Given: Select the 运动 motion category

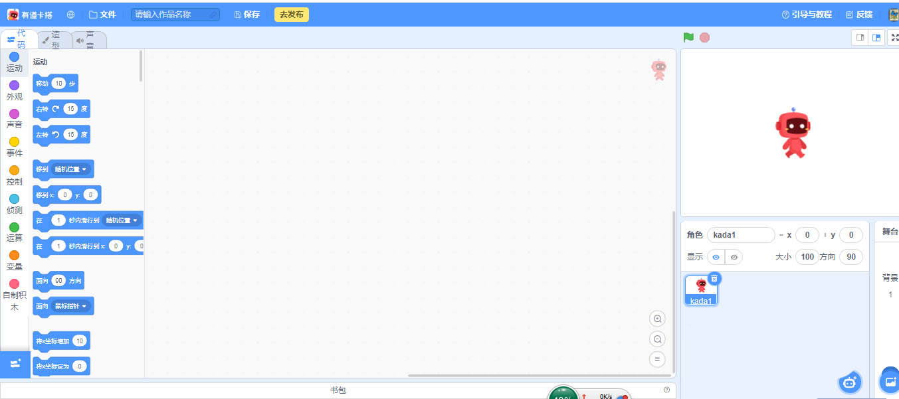Looking at the screenshot, I should (x=15, y=62).
